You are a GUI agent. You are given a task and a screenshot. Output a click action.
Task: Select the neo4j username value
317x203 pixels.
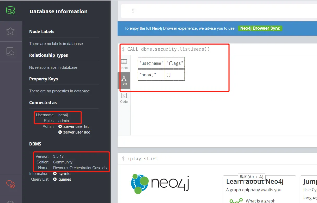pyautogui.click(x=63, y=115)
